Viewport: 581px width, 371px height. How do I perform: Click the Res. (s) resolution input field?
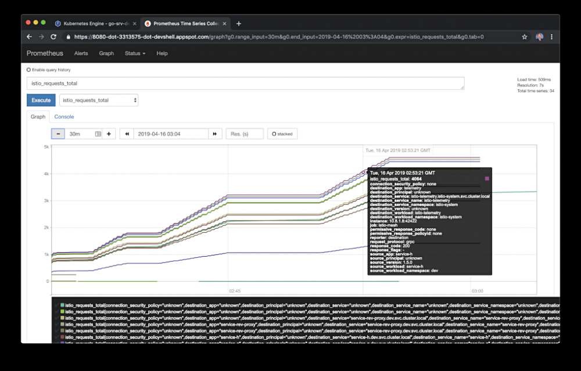coord(244,134)
